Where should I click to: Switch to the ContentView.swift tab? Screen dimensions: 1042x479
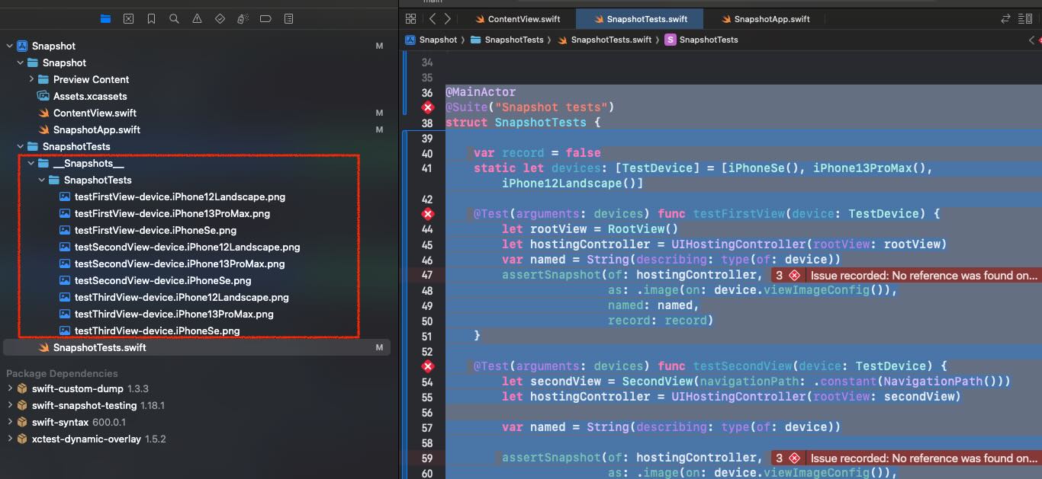tap(518, 19)
